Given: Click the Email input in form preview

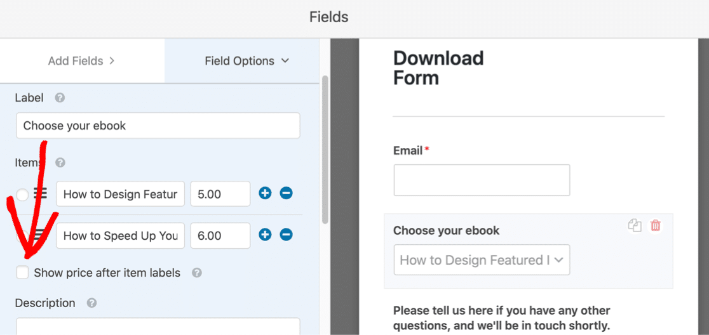Looking at the screenshot, I should click(x=482, y=180).
